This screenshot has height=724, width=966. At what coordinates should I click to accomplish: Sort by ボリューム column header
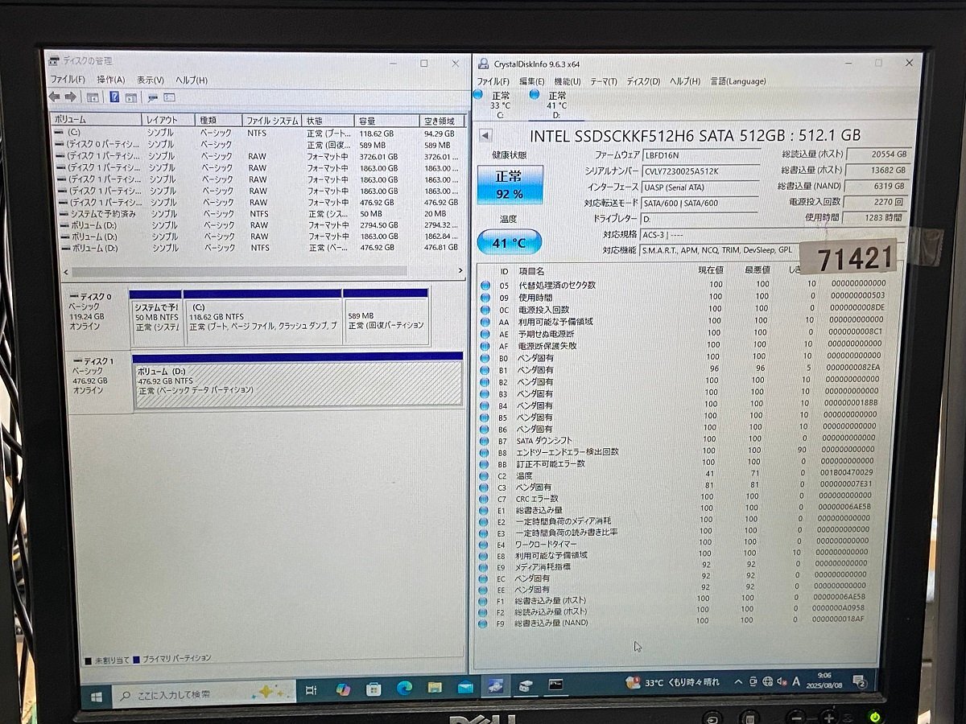[x=94, y=120]
